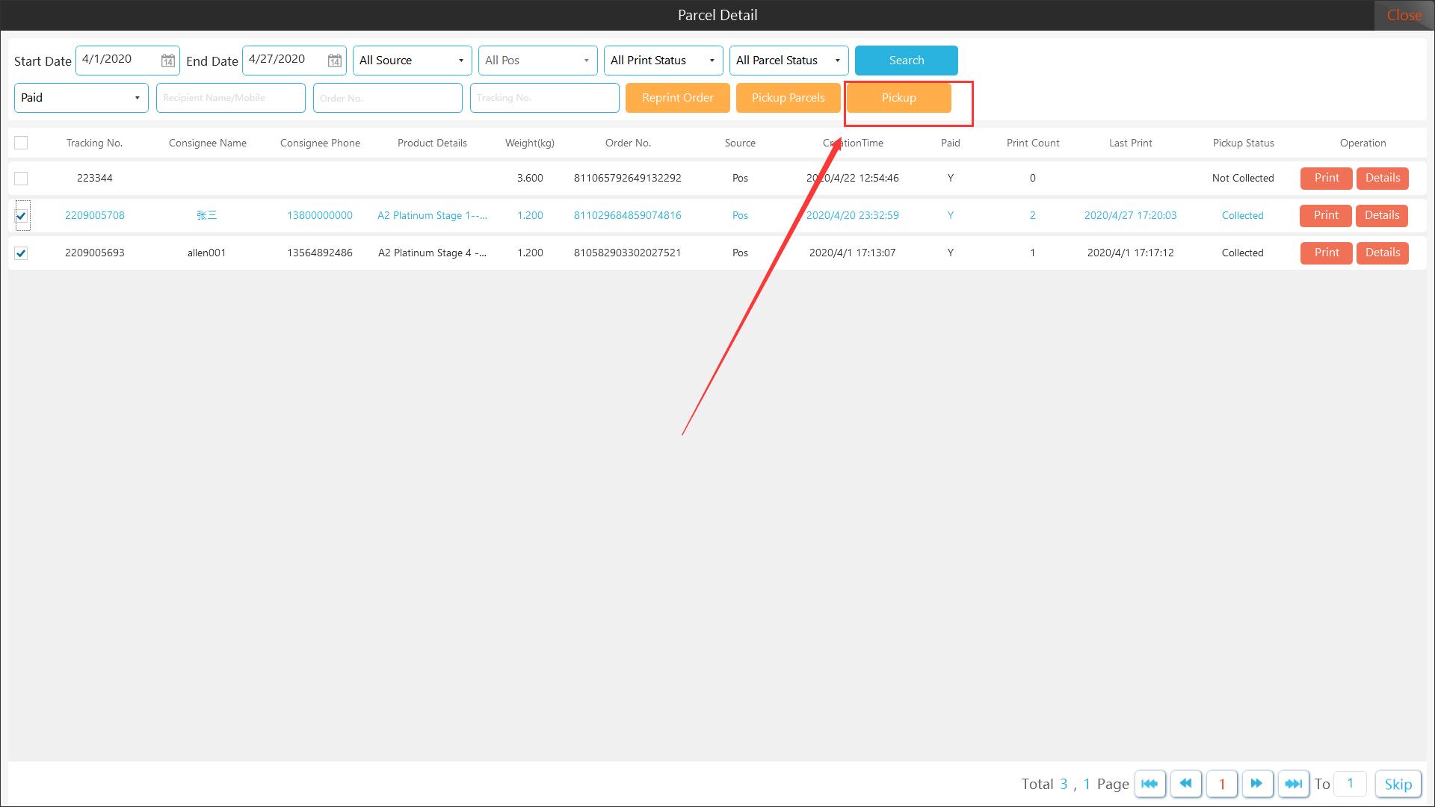Check the box for parcel 223344
This screenshot has width=1435, height=807.
coord(21,179)
